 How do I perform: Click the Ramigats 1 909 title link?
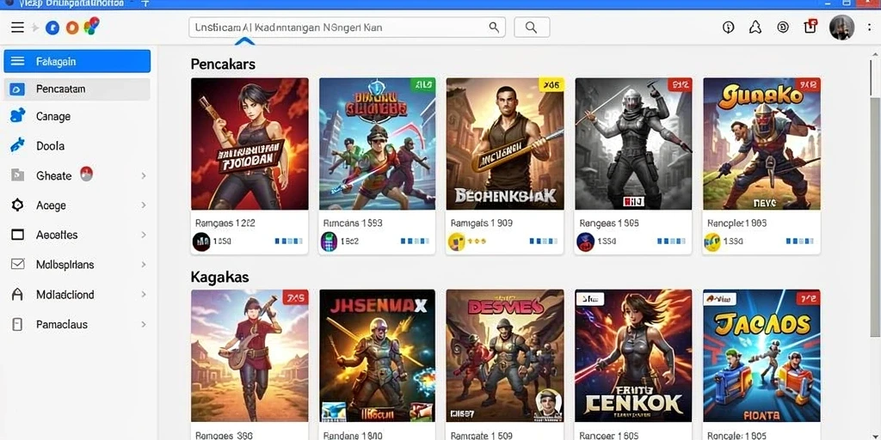coord(481,223)
